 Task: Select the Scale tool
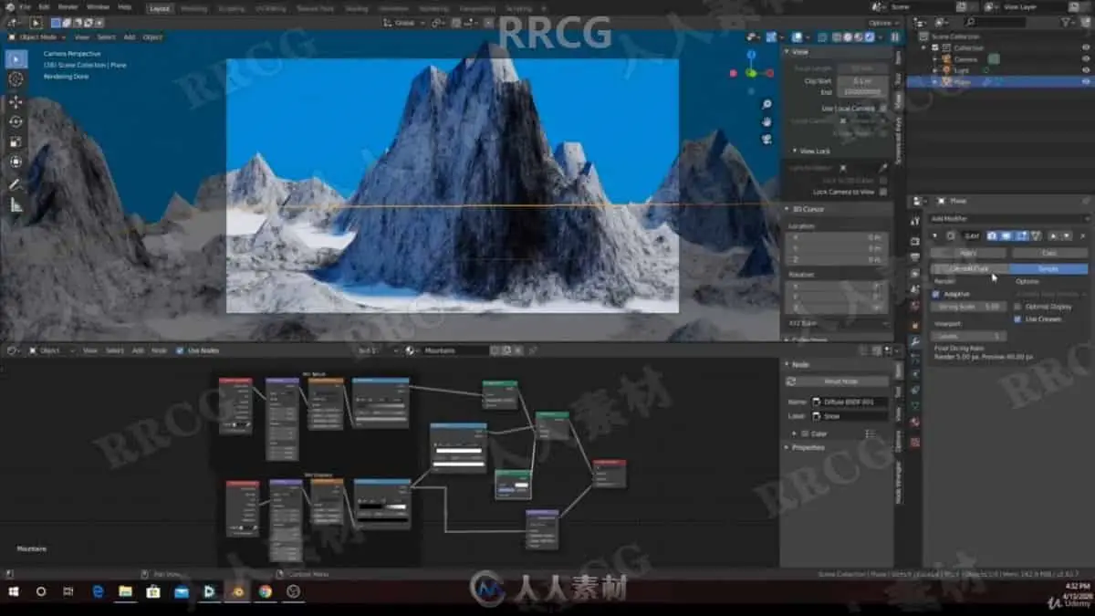tap(16, 141)
